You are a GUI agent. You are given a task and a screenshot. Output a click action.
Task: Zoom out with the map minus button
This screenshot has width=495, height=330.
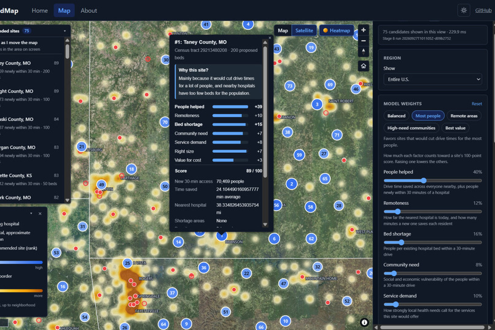364,40
